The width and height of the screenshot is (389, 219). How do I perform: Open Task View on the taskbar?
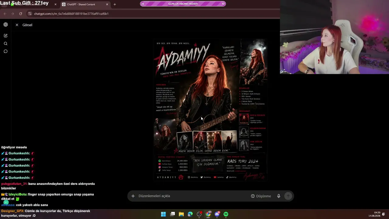tap(172, 214)
